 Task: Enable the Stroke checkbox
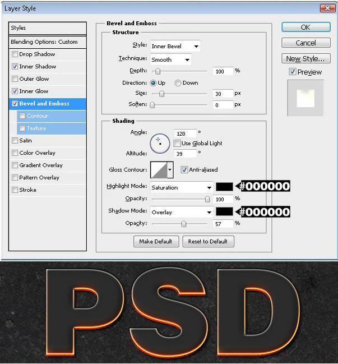click(x=15, y=190)
